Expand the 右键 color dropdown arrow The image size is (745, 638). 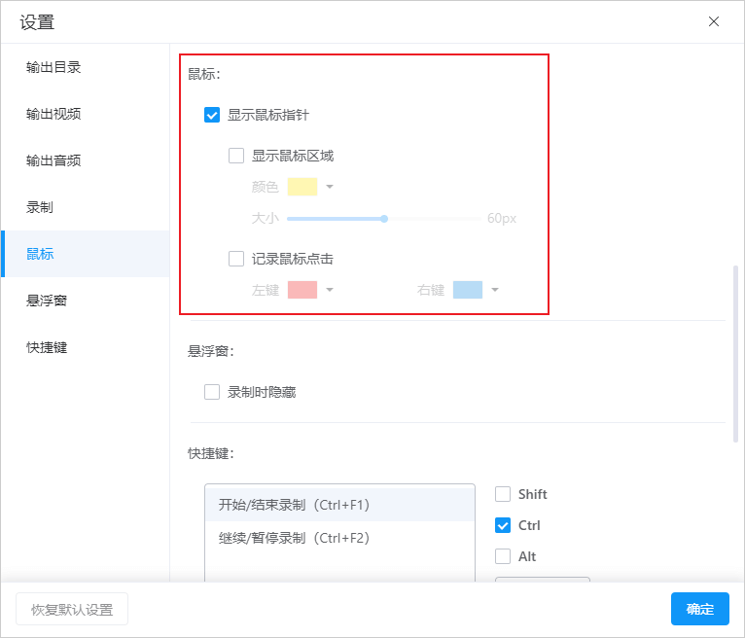click(x=495, y=290)
